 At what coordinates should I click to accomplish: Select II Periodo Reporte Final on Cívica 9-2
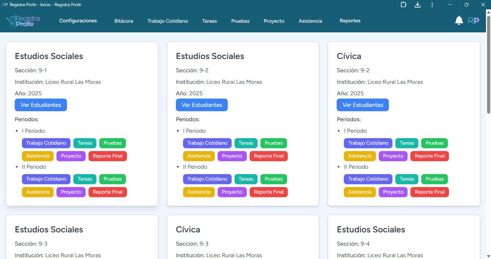(x=429, y=192)
